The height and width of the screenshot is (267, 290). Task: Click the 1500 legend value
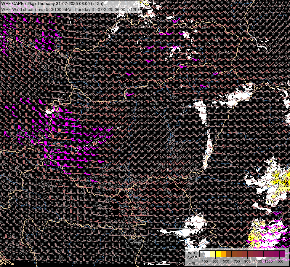[x=279, y=261]
